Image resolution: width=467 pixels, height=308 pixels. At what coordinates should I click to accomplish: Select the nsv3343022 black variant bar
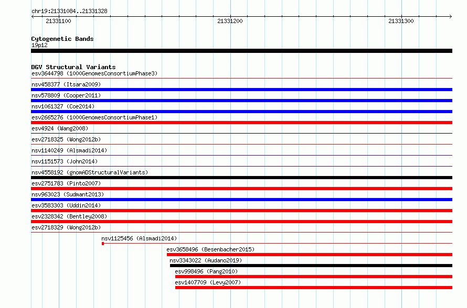point(311,266)
